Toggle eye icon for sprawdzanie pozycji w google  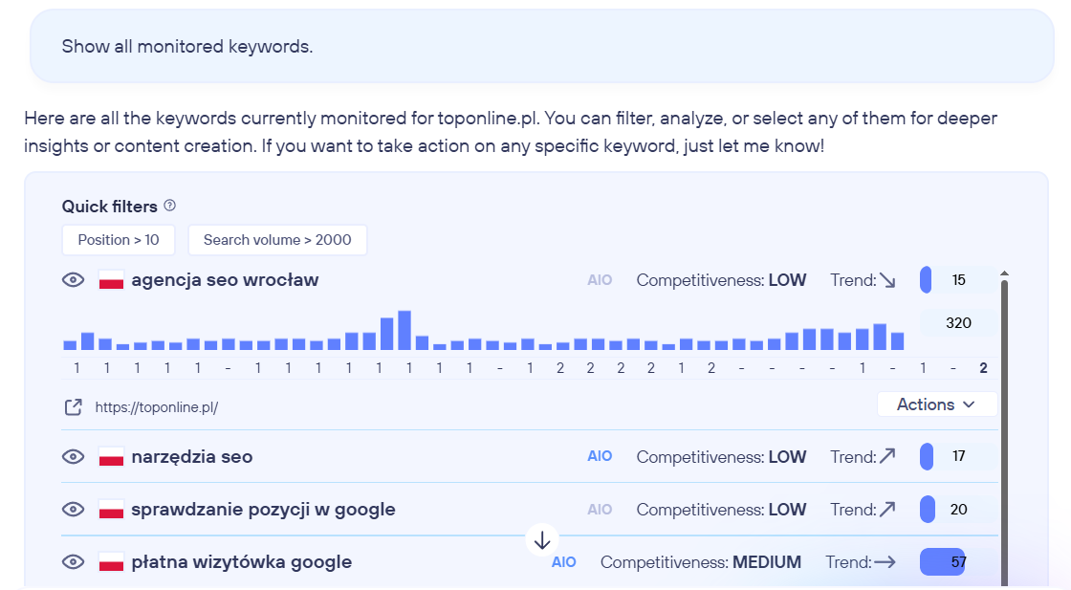point(74,510)
